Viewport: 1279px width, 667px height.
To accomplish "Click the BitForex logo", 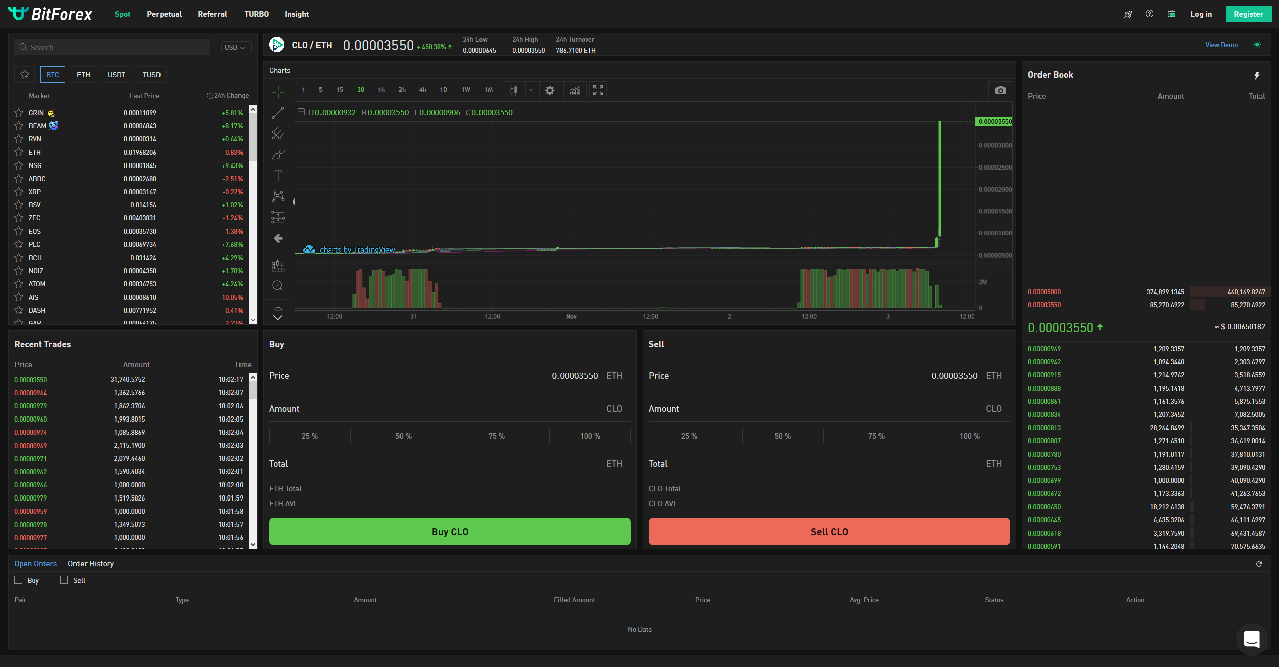I will (x=50, y=14).
